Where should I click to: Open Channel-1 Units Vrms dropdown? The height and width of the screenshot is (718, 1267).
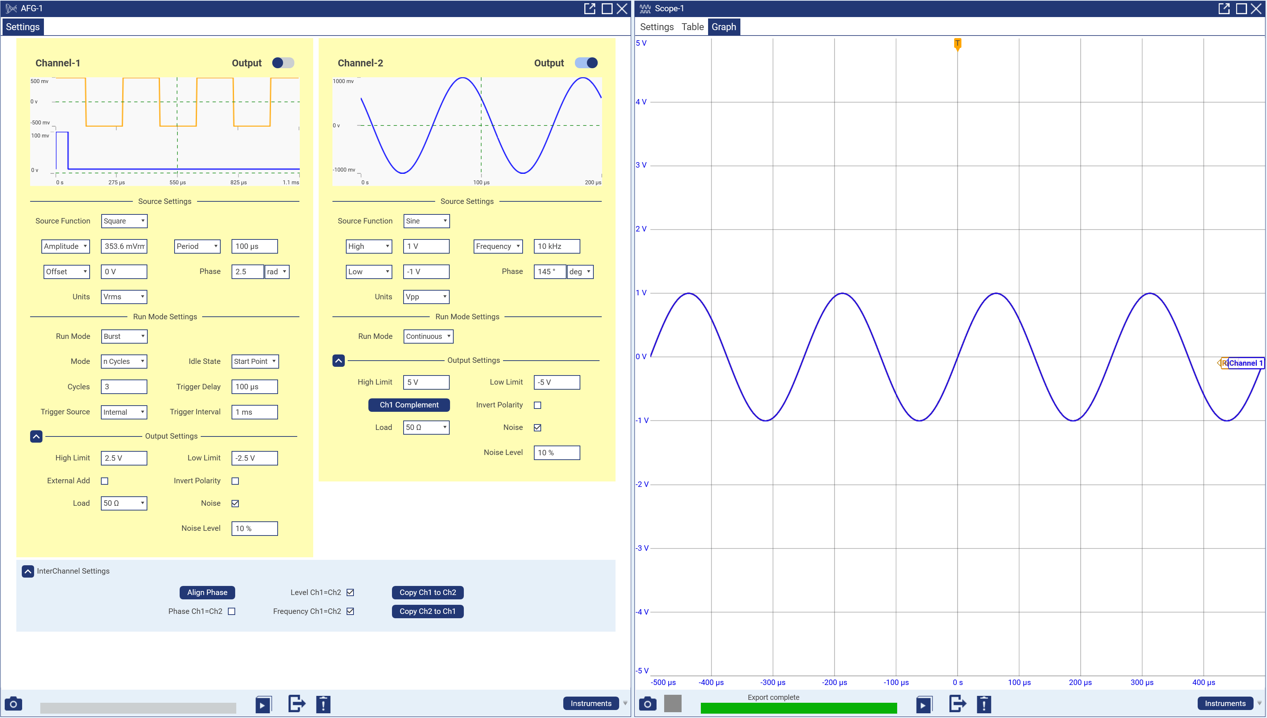124,297
